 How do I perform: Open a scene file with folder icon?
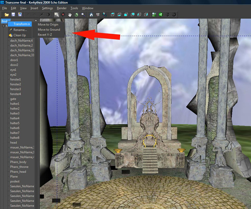[7, 15]
